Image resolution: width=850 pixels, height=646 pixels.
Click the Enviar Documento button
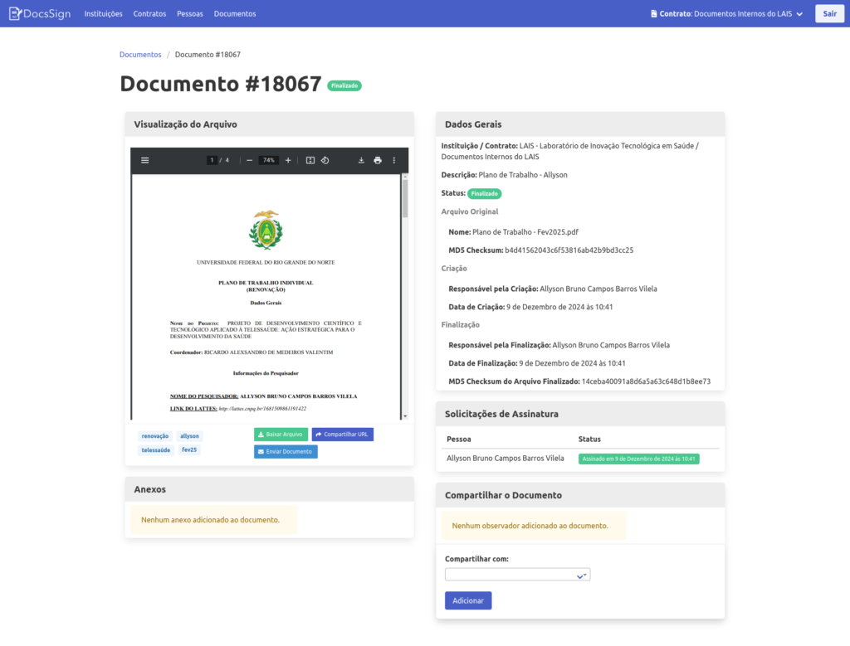286,452
